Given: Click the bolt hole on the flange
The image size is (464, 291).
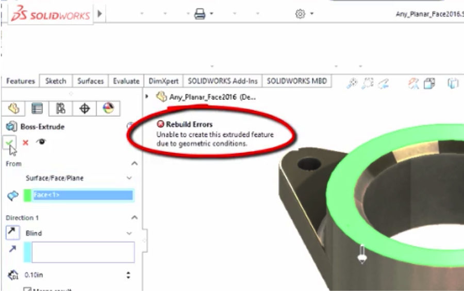Looking at the screenshot, I should (309, 164).
